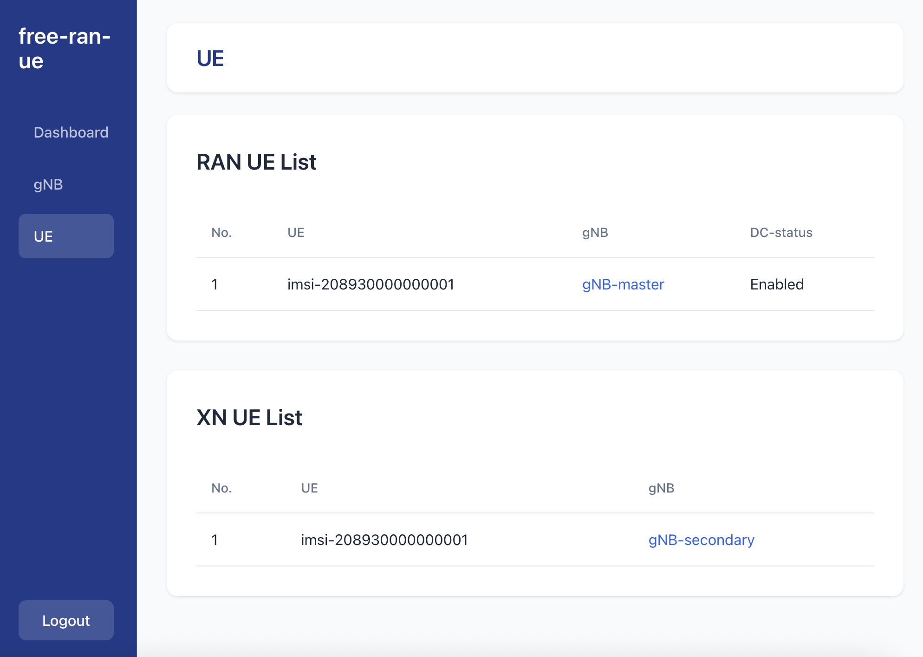Screen dimensions: 923x657
Task: Open the gNB-master link
Action: [623, 284]
